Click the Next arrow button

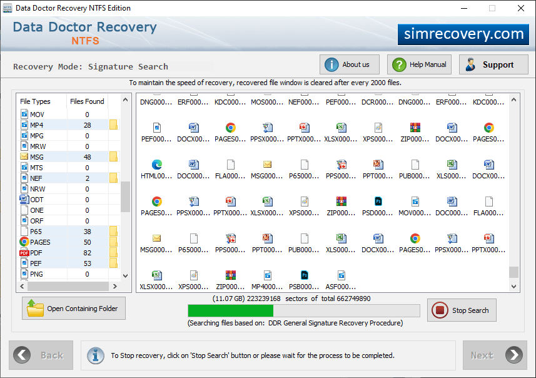(x=495, y=355)
